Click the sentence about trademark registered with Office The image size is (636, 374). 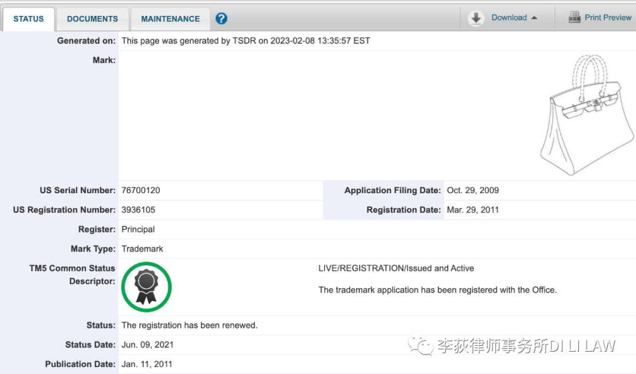(x=437, y=290)
